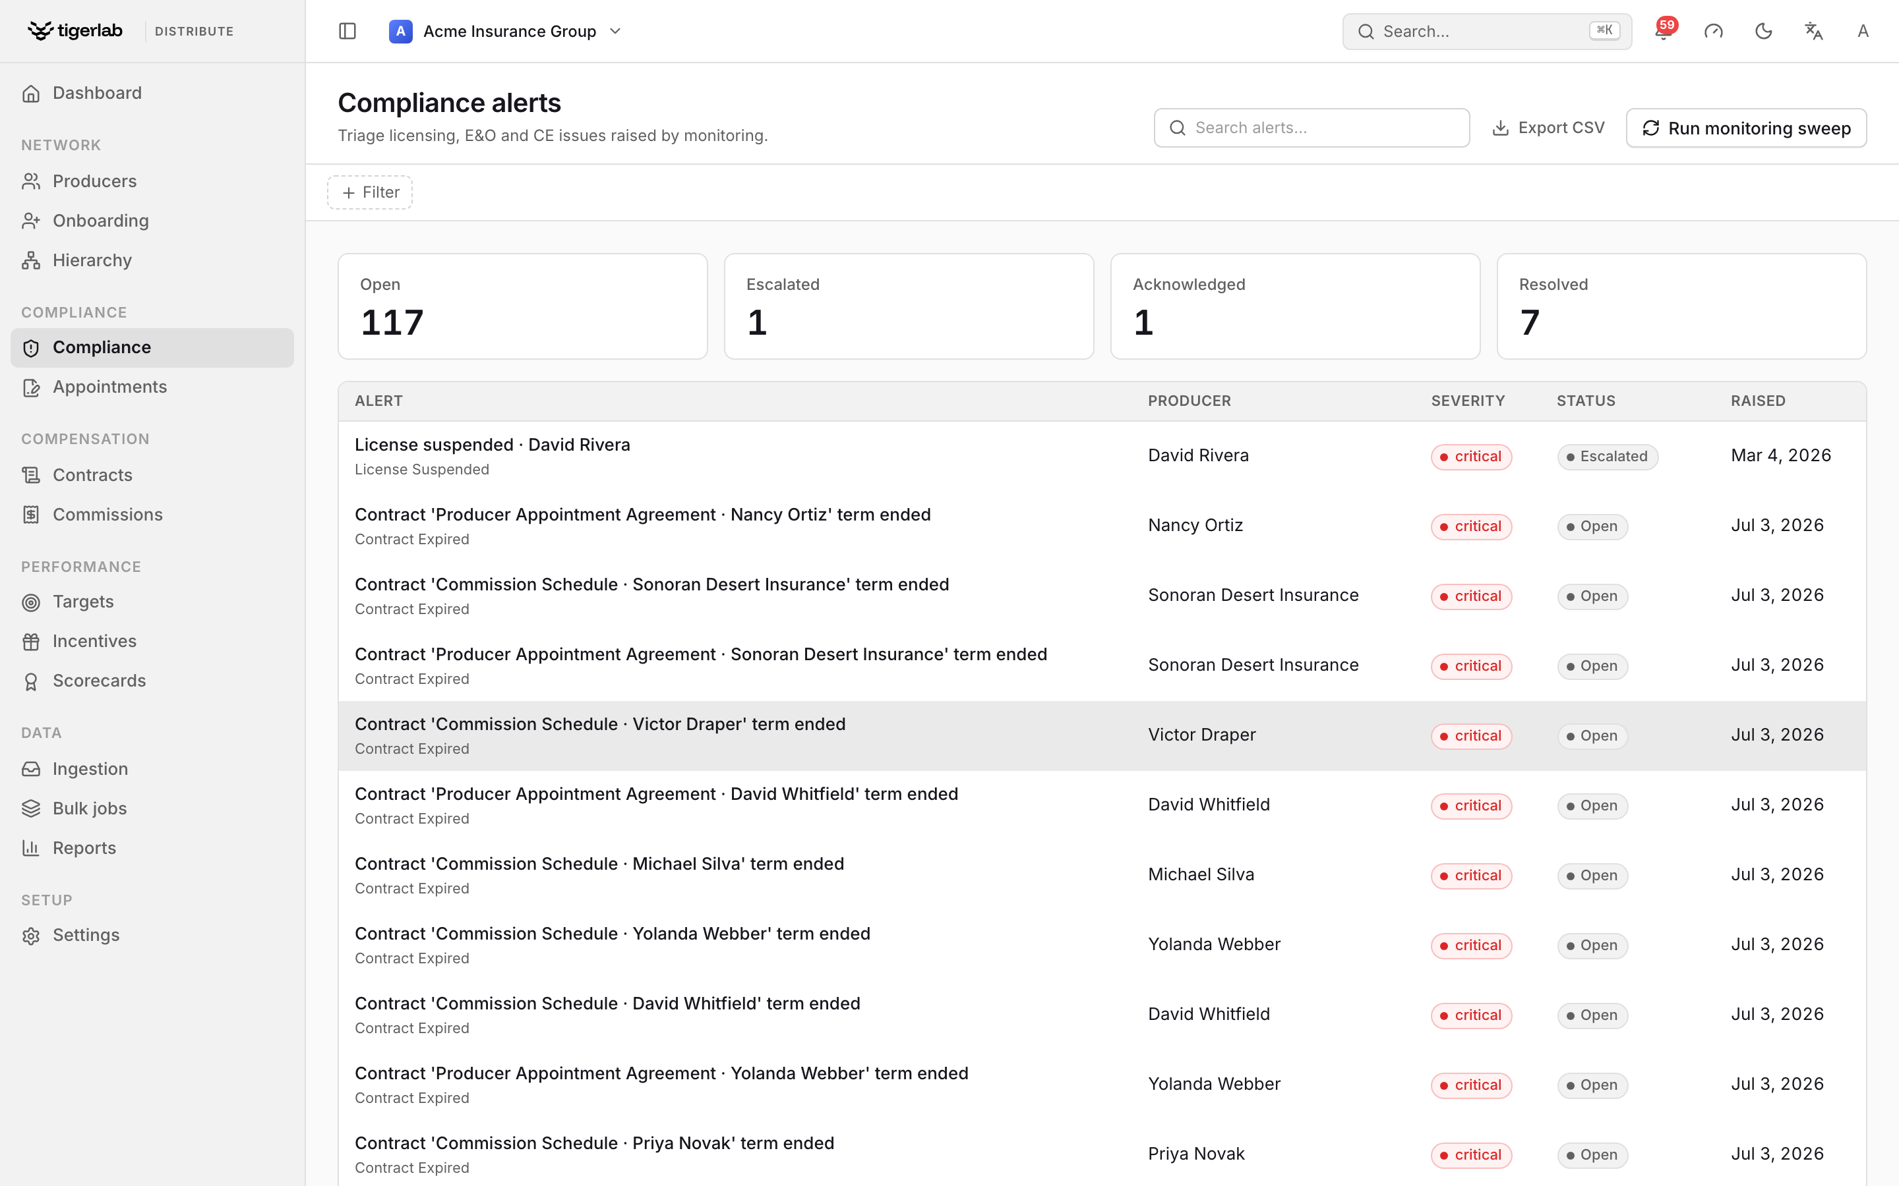The height and width of the screenshot is (1186, 1899).
Task: Open the Producer Appointment Agreement David Whitfield alert
Action: pyautogui.click(x=1102, y=806)
